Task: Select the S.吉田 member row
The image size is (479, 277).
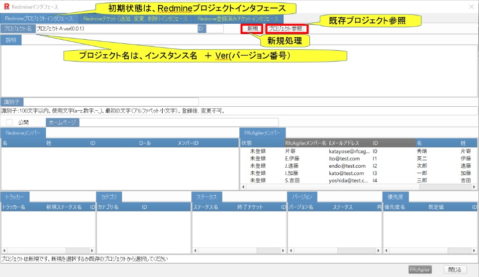Action: (x=358, y=180)
